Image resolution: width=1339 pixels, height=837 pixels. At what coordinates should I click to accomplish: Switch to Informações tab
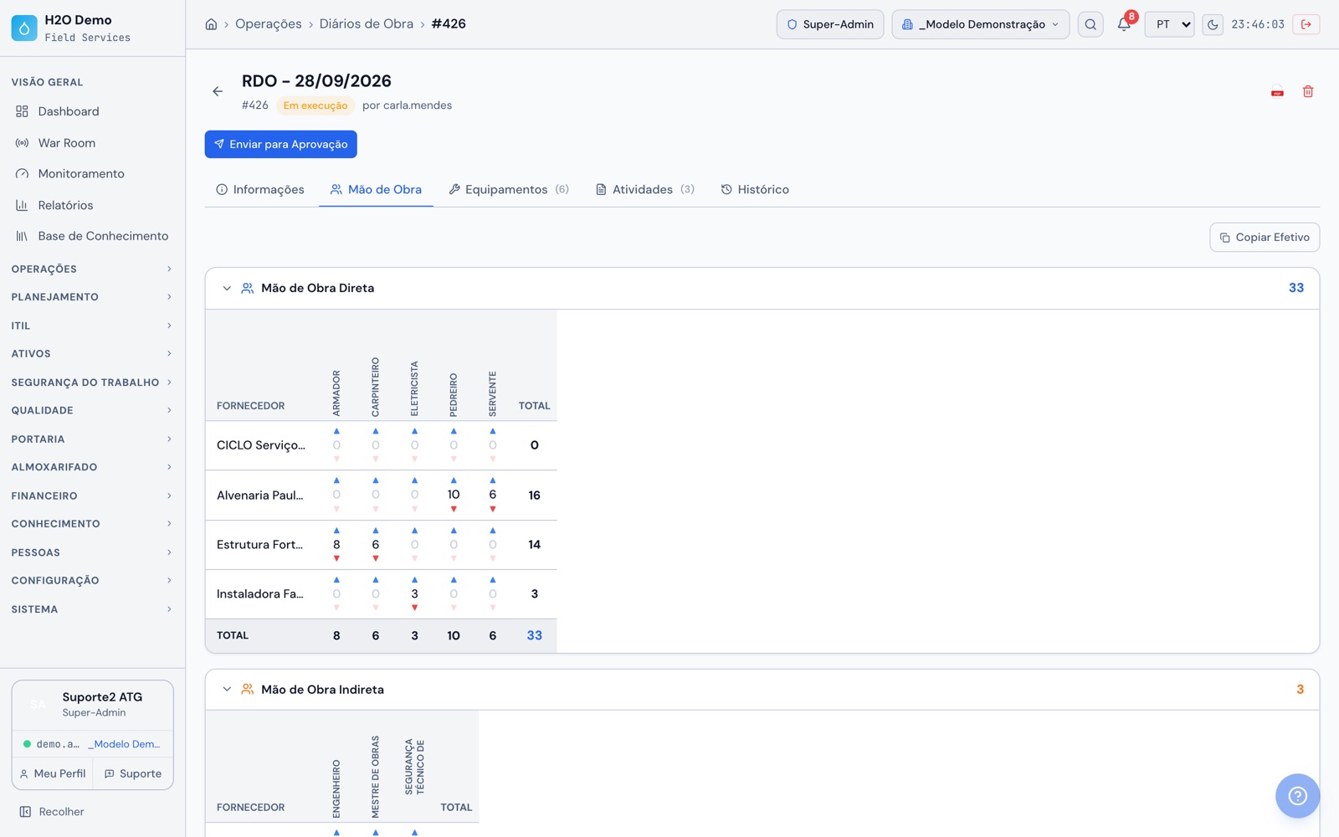point(260,190)
